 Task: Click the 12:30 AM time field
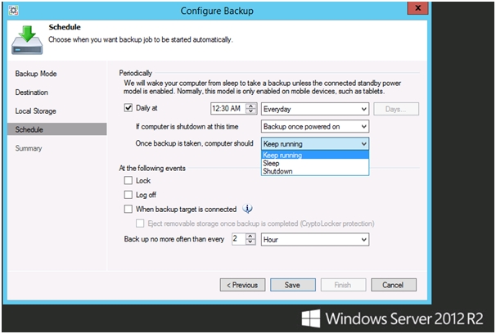[x=228, y=109]
